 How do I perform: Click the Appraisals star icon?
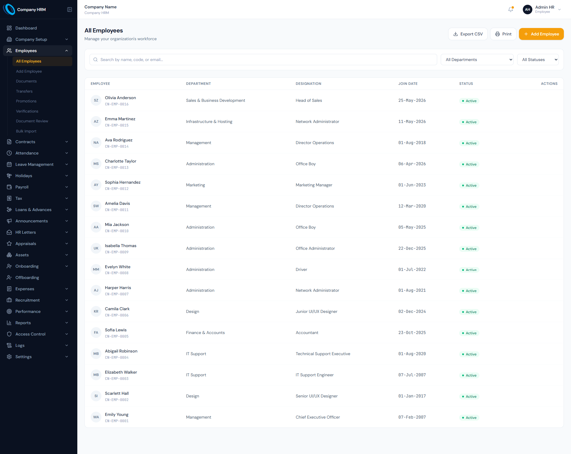(9, 244)
